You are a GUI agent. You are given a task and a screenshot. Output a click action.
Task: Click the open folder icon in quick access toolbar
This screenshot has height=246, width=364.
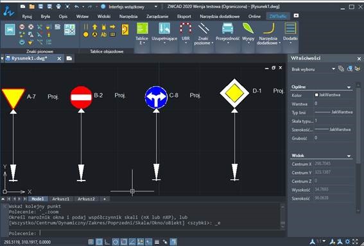pos(32,6)
